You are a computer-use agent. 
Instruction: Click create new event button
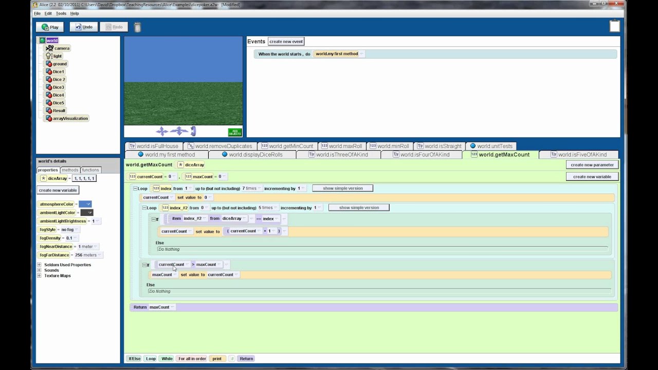pyautogui.click(x=286, y=41)
